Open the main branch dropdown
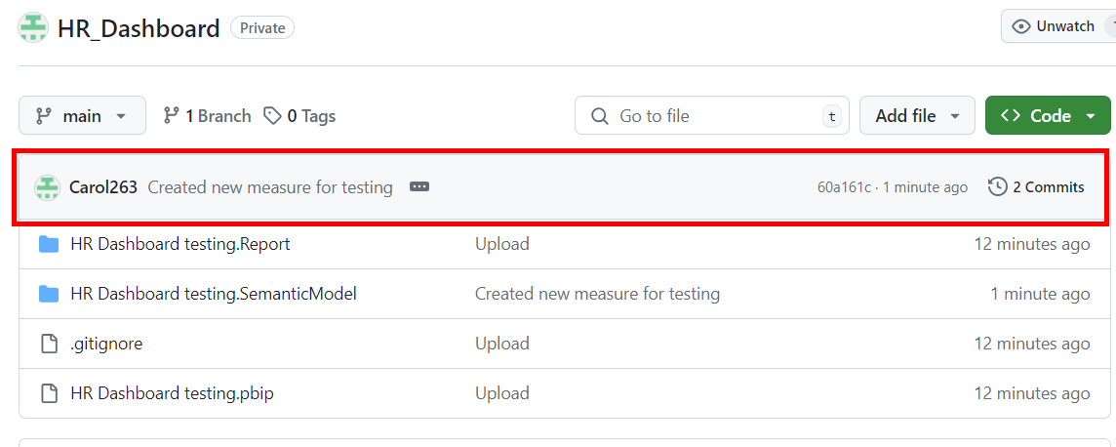Viewport: 1116px width, 447px height. 82,115
